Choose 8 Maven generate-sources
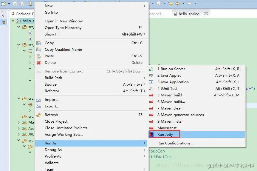 coord(196,115)
